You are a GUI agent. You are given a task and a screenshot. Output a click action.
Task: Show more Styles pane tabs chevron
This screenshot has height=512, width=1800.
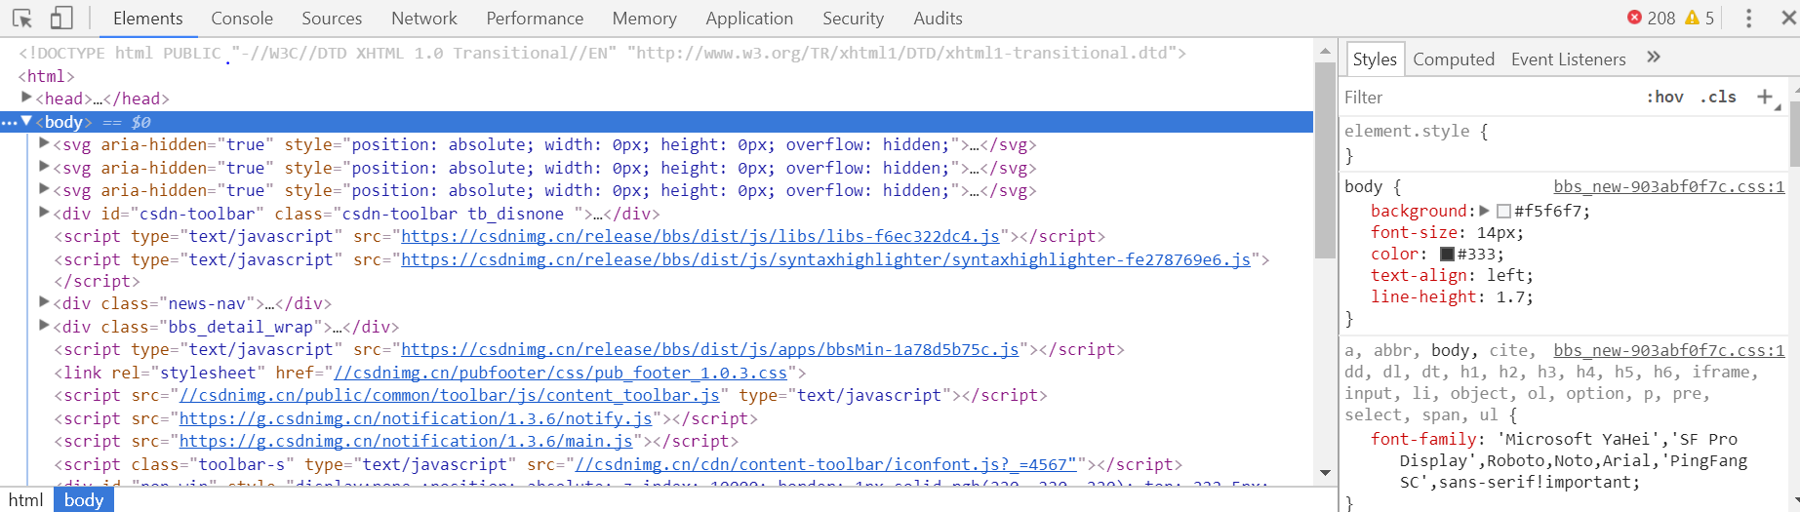click(x=1654, y=58)
